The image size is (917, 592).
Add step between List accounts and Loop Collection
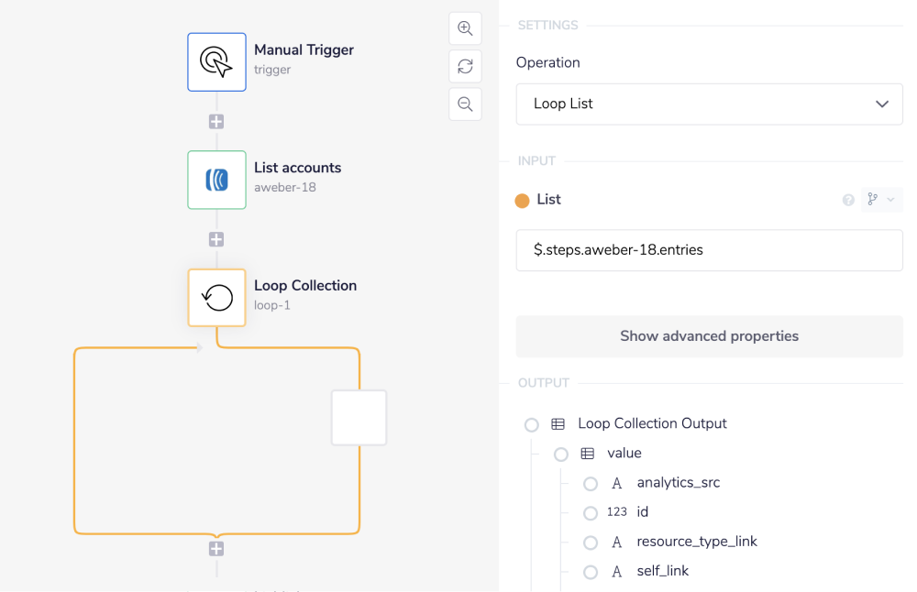pos(216,239)
